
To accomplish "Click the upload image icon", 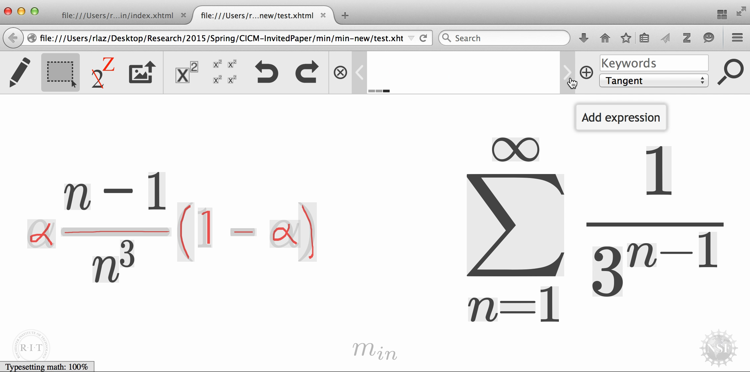I will tap(142, 72).
